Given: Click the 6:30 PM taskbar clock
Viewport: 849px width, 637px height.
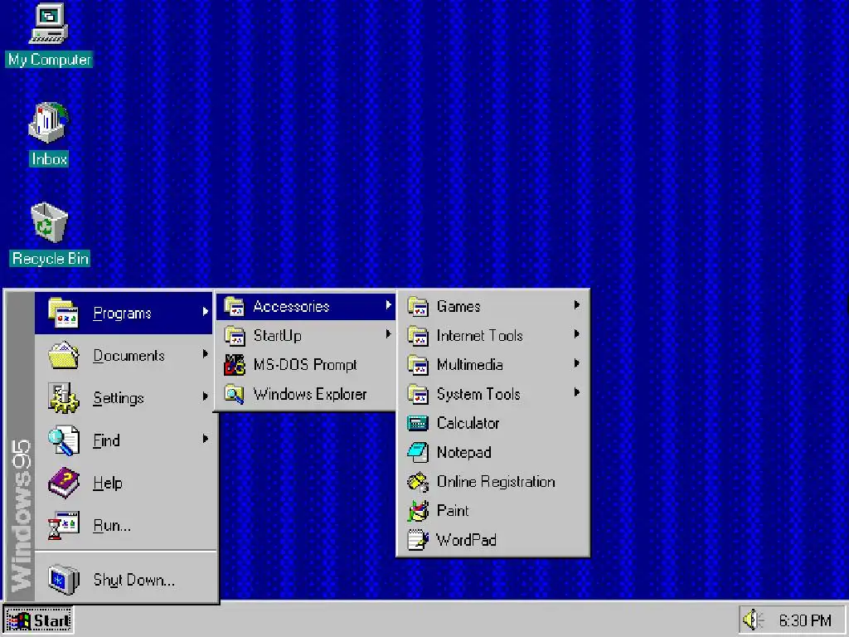Looking at the screenshot, I should coord(804,620).
